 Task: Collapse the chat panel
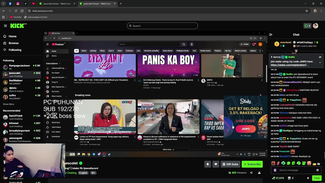tap(271, 35)
